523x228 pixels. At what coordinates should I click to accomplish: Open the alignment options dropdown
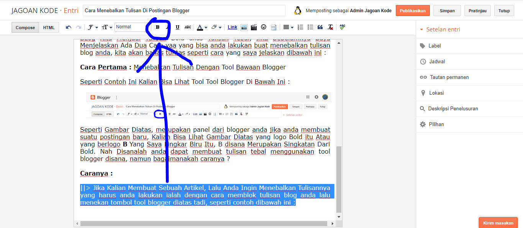[292, 27]
